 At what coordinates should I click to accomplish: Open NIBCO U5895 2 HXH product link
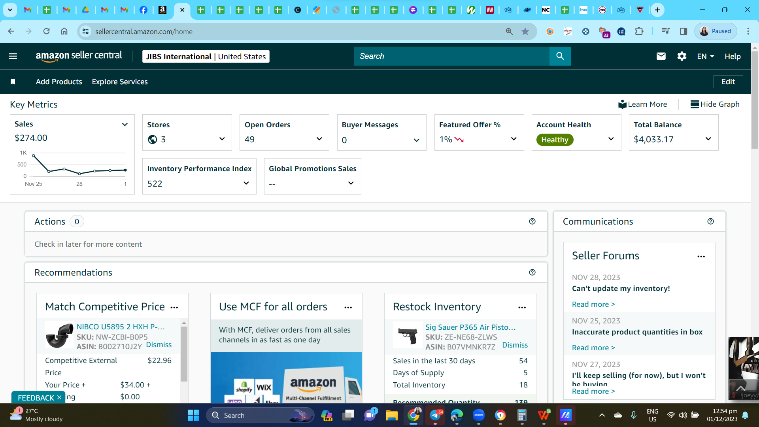(x=121, y=327)
